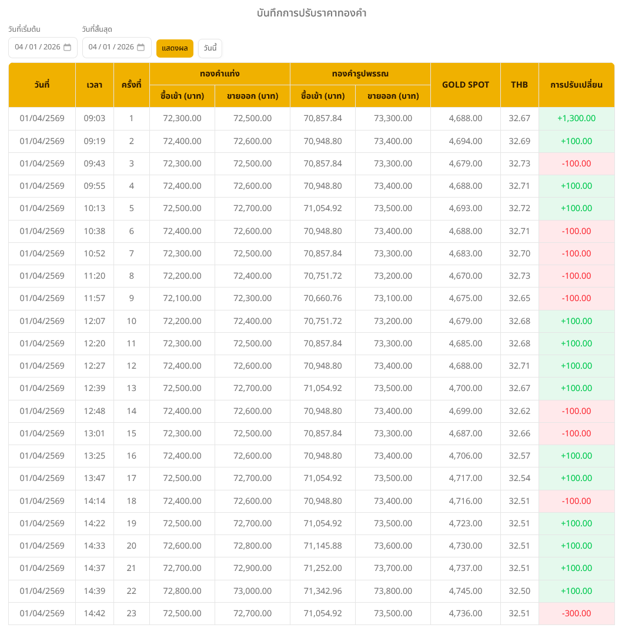Screen dimensions: 622x628
Task: Click the start date input field
Action: pyautogui.click(x=37, y=48)
